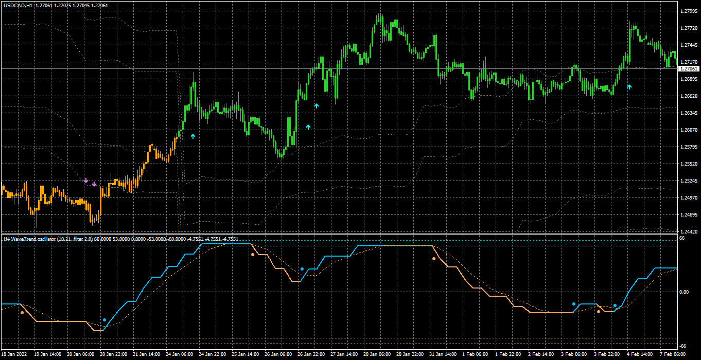
Task: Click the blue dot near 26 Jan 22:00 in the oscillator
Action: tap(302, 269)
